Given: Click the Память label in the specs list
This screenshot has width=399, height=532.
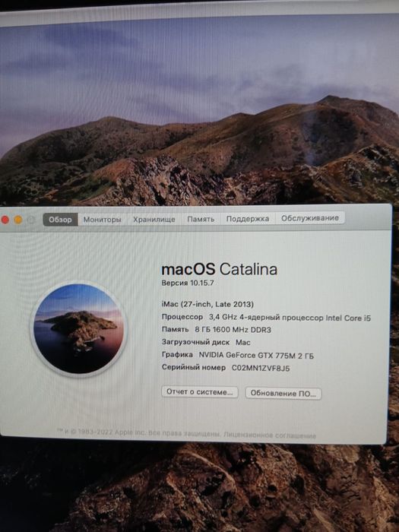Looking at the screenshot, I should pyautogui.click(x=175, y=329).
